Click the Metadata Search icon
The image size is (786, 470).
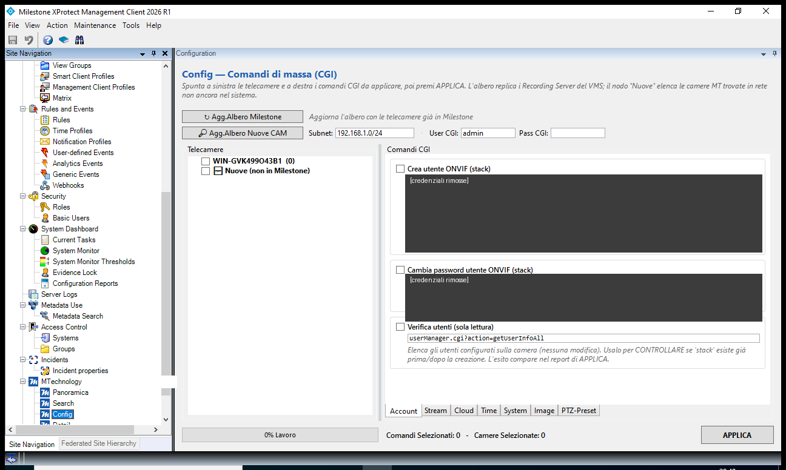[x=45, y=316]
